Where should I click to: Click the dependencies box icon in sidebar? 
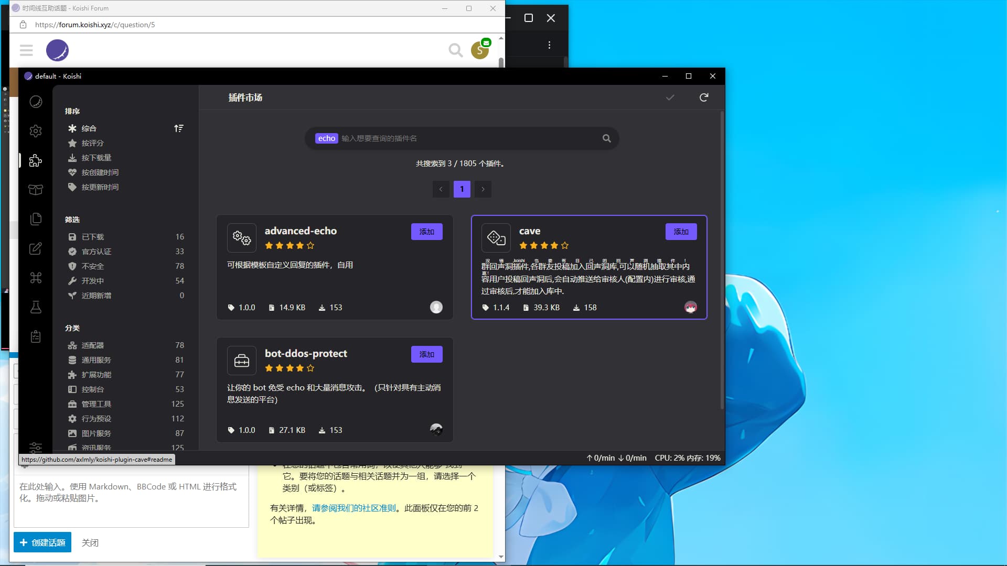36,190
